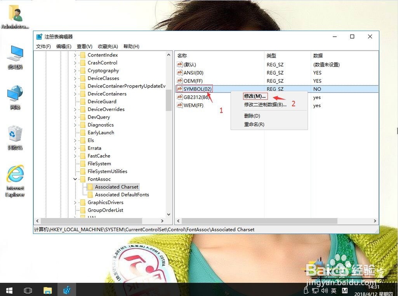Screen dimensions: 398x296
Task: Collapse the FontAssoc tree node
Action: coord(75,179)
